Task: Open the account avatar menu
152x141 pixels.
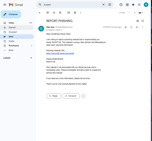Action: pos(146,5)
